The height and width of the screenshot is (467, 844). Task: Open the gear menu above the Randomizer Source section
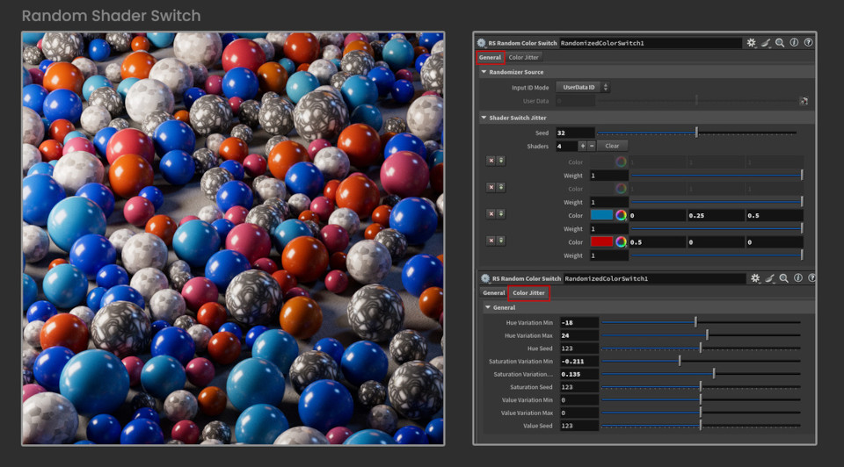click(x=752, y=42)
